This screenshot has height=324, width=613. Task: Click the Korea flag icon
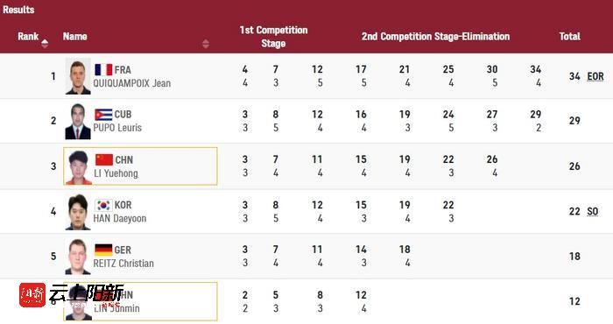(x=103, y=205)
